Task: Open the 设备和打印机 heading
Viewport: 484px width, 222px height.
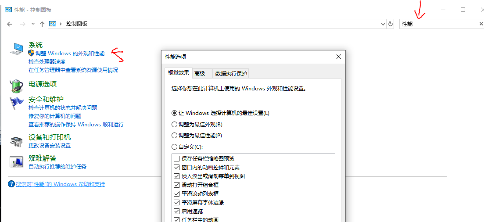Action: [50, 137]
